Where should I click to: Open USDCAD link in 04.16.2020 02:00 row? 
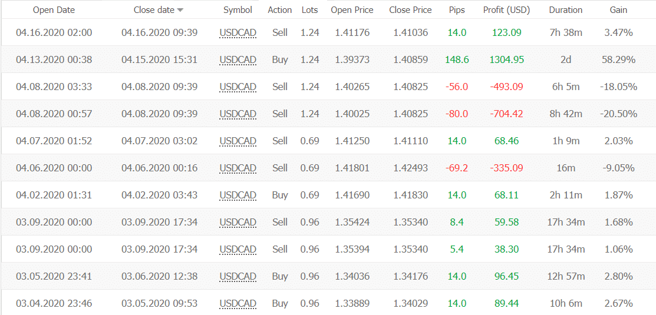coord(238,32)
